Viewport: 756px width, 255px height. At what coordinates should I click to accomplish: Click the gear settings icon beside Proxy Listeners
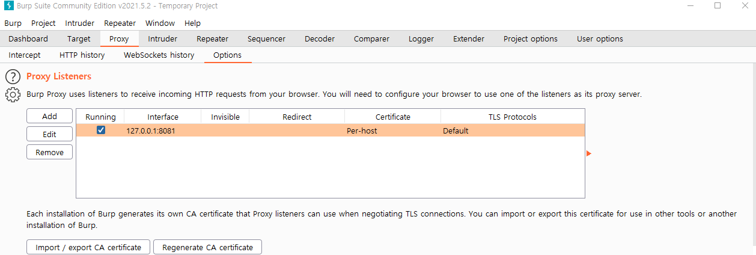pos(13,95)
